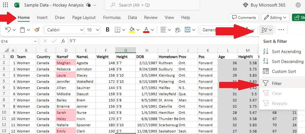Select Filter in Sort & Filter menu
The width and height of the screenshot is (305, 134).
[282, 83]
